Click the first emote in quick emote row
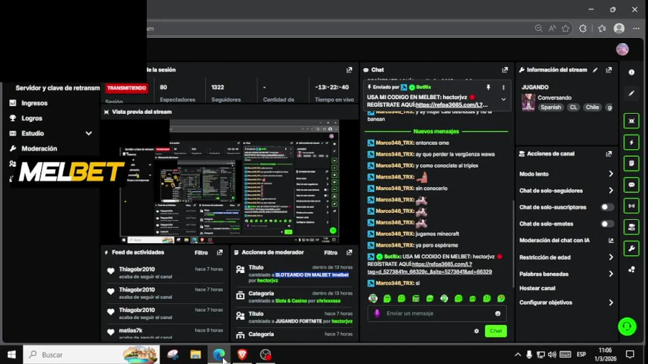This screenshot has height=364, width=648. coord(373,298)
